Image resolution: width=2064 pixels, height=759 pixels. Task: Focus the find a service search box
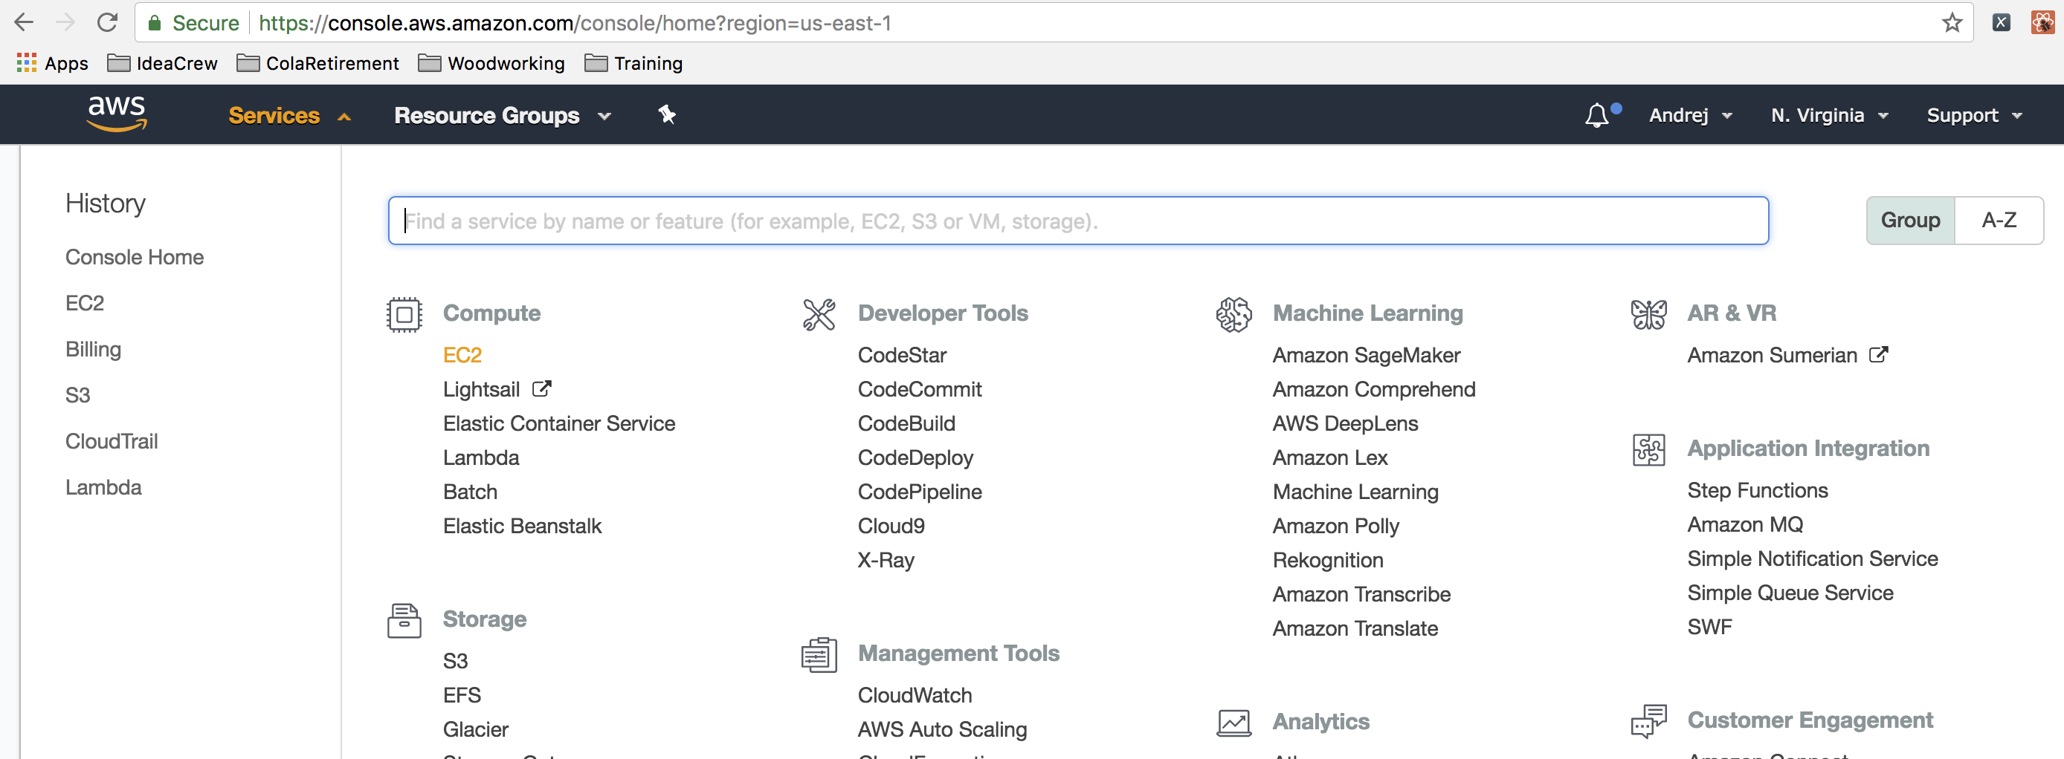(1077, 221)
